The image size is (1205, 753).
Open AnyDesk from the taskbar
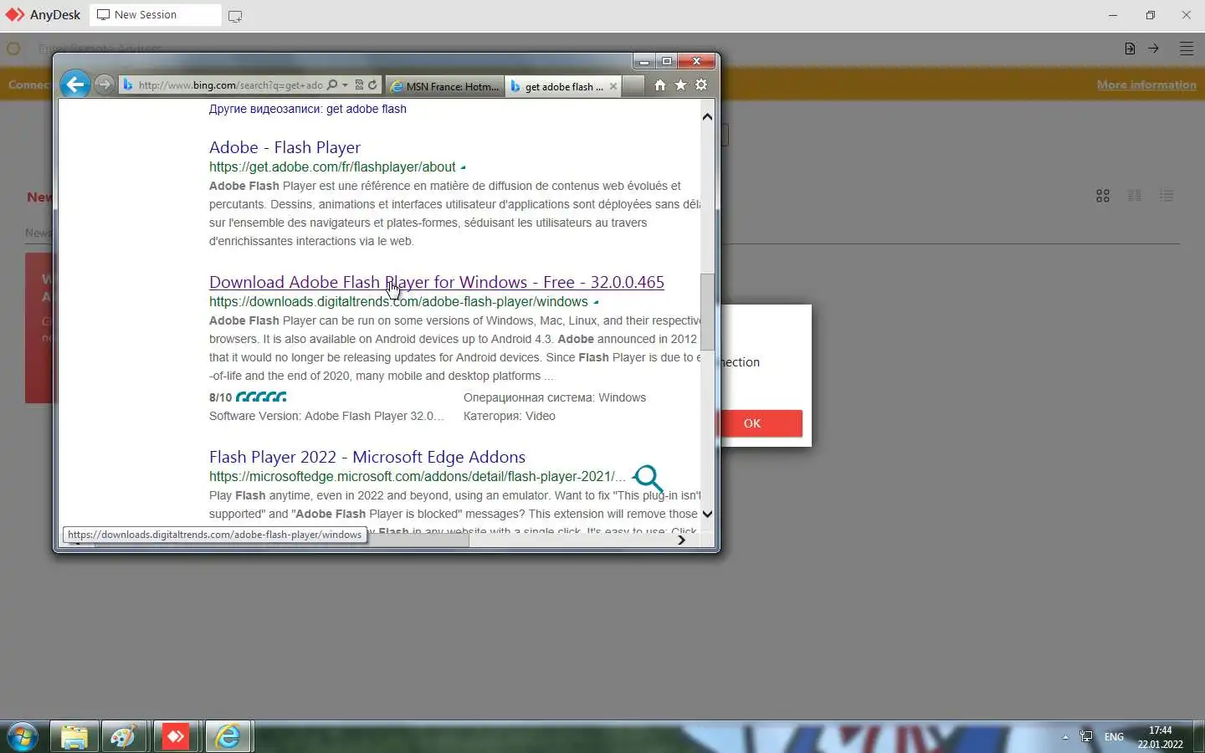176,736
